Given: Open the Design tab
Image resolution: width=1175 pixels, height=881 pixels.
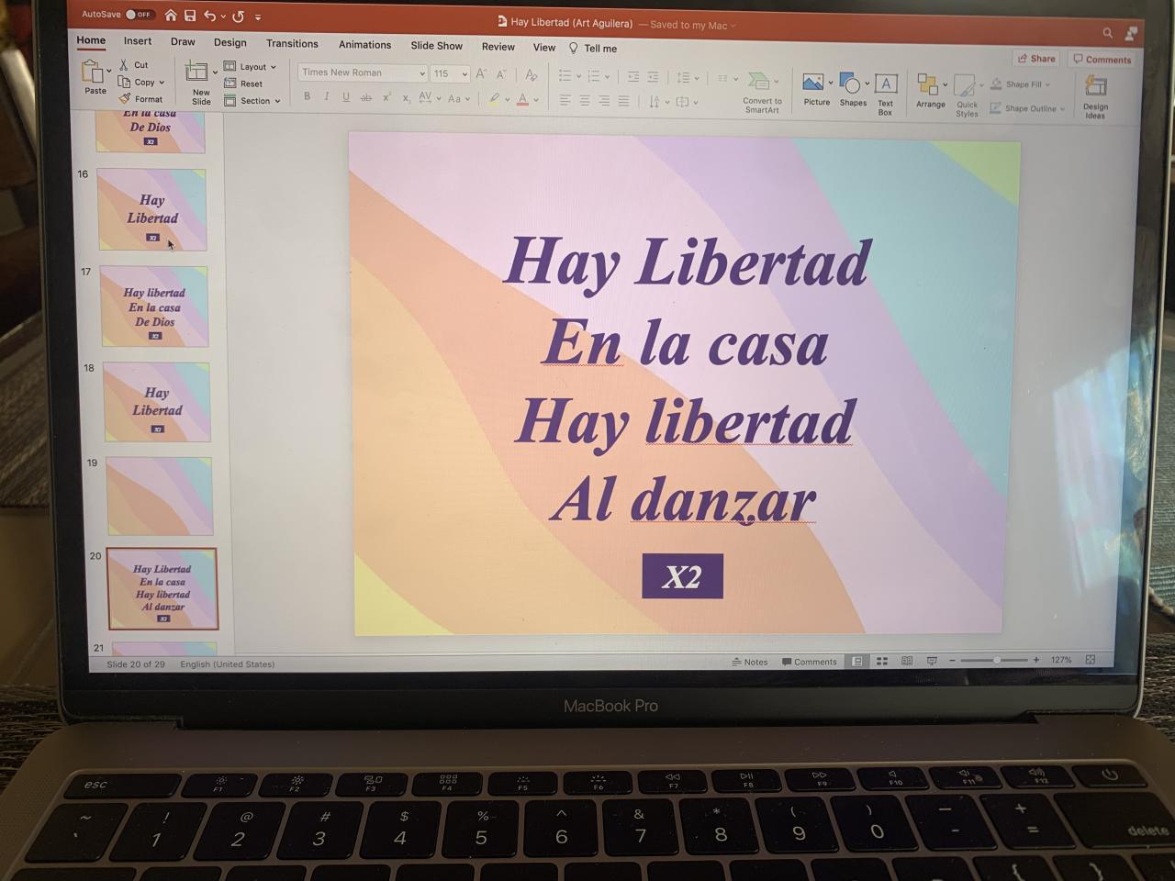Looking at the screenshot, I should (x=230, y=42).
